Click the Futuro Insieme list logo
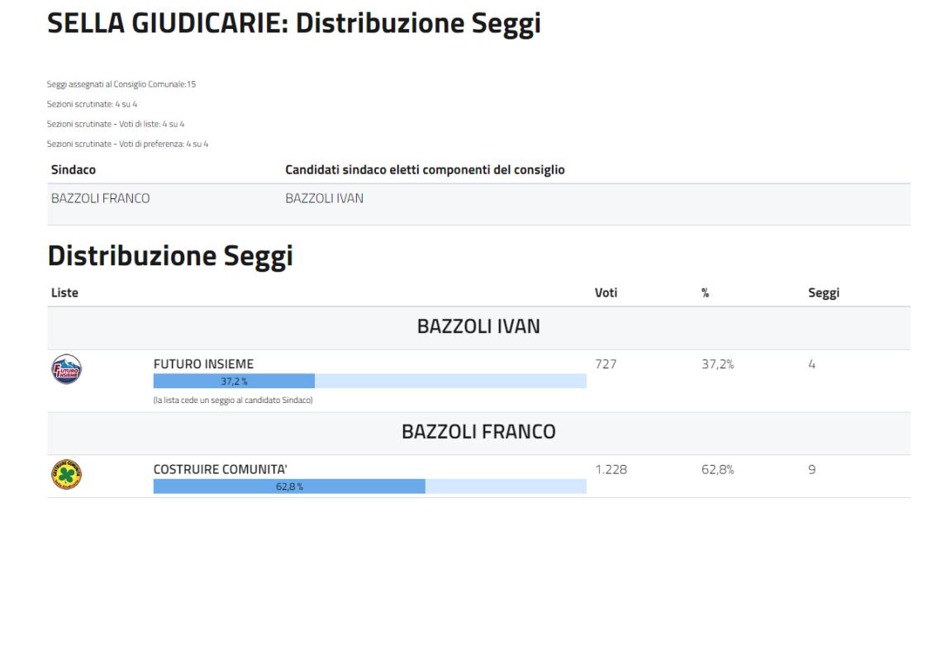Screen dimensions: 927x655 (65, 367)
